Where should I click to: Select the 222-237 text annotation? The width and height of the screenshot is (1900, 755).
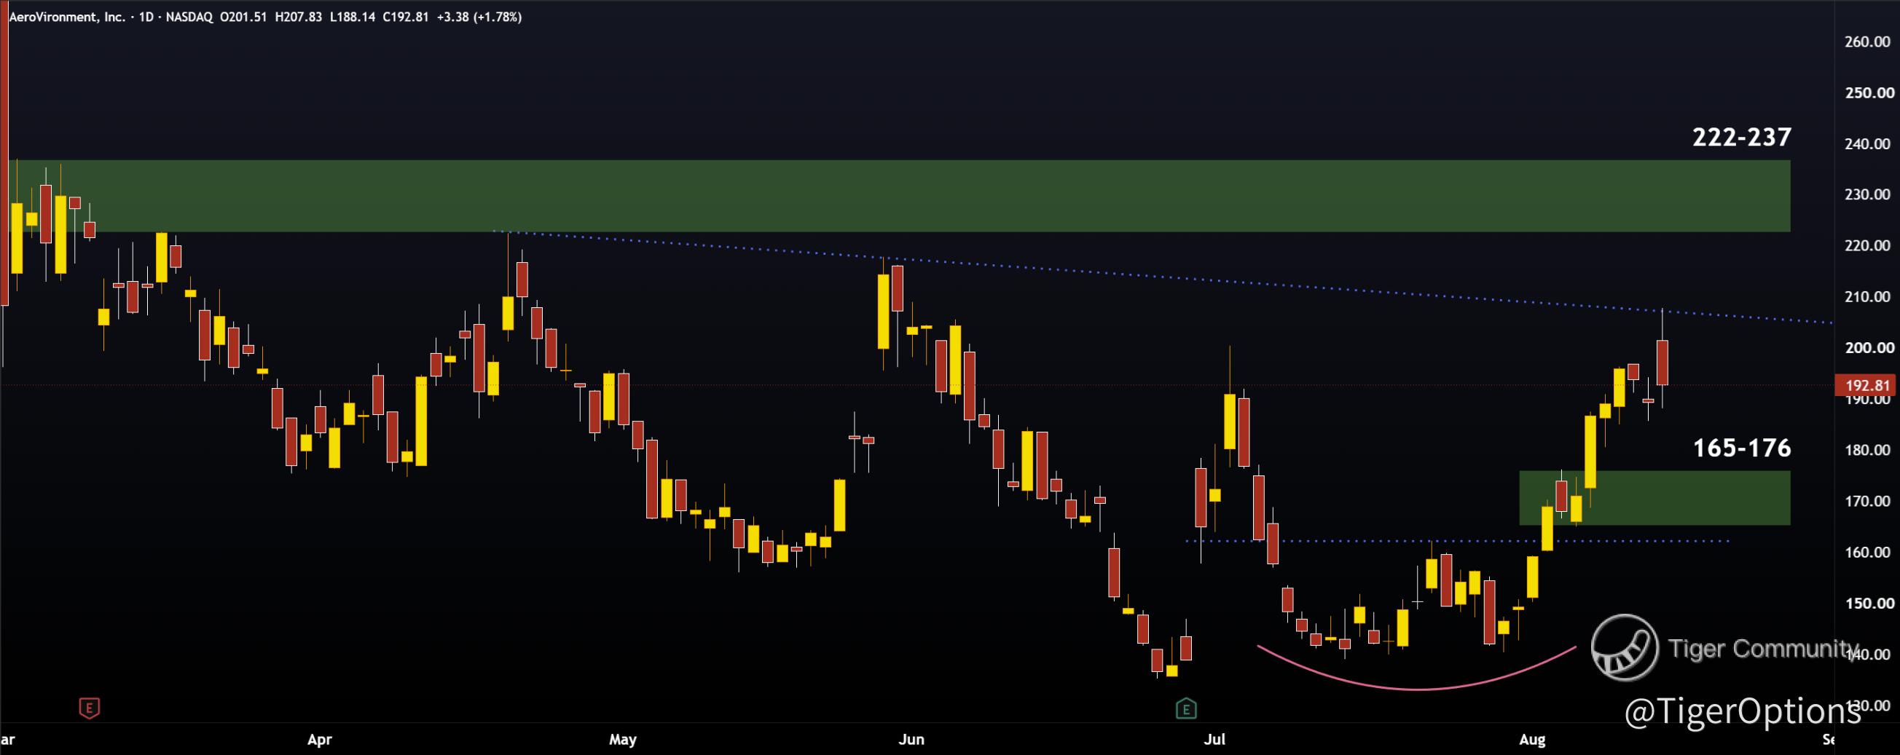pyautogui.click(x=1741, y=137)
